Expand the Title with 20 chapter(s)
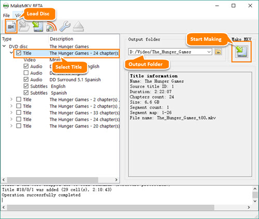The height and width of the screenshot is (219, 259). pyautogui.click(x=11, y=126)
